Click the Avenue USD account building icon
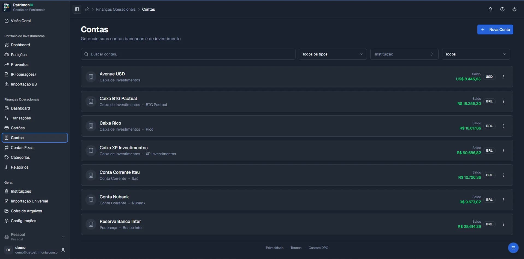This screenshot has height=259, width=524. [91, 77]
